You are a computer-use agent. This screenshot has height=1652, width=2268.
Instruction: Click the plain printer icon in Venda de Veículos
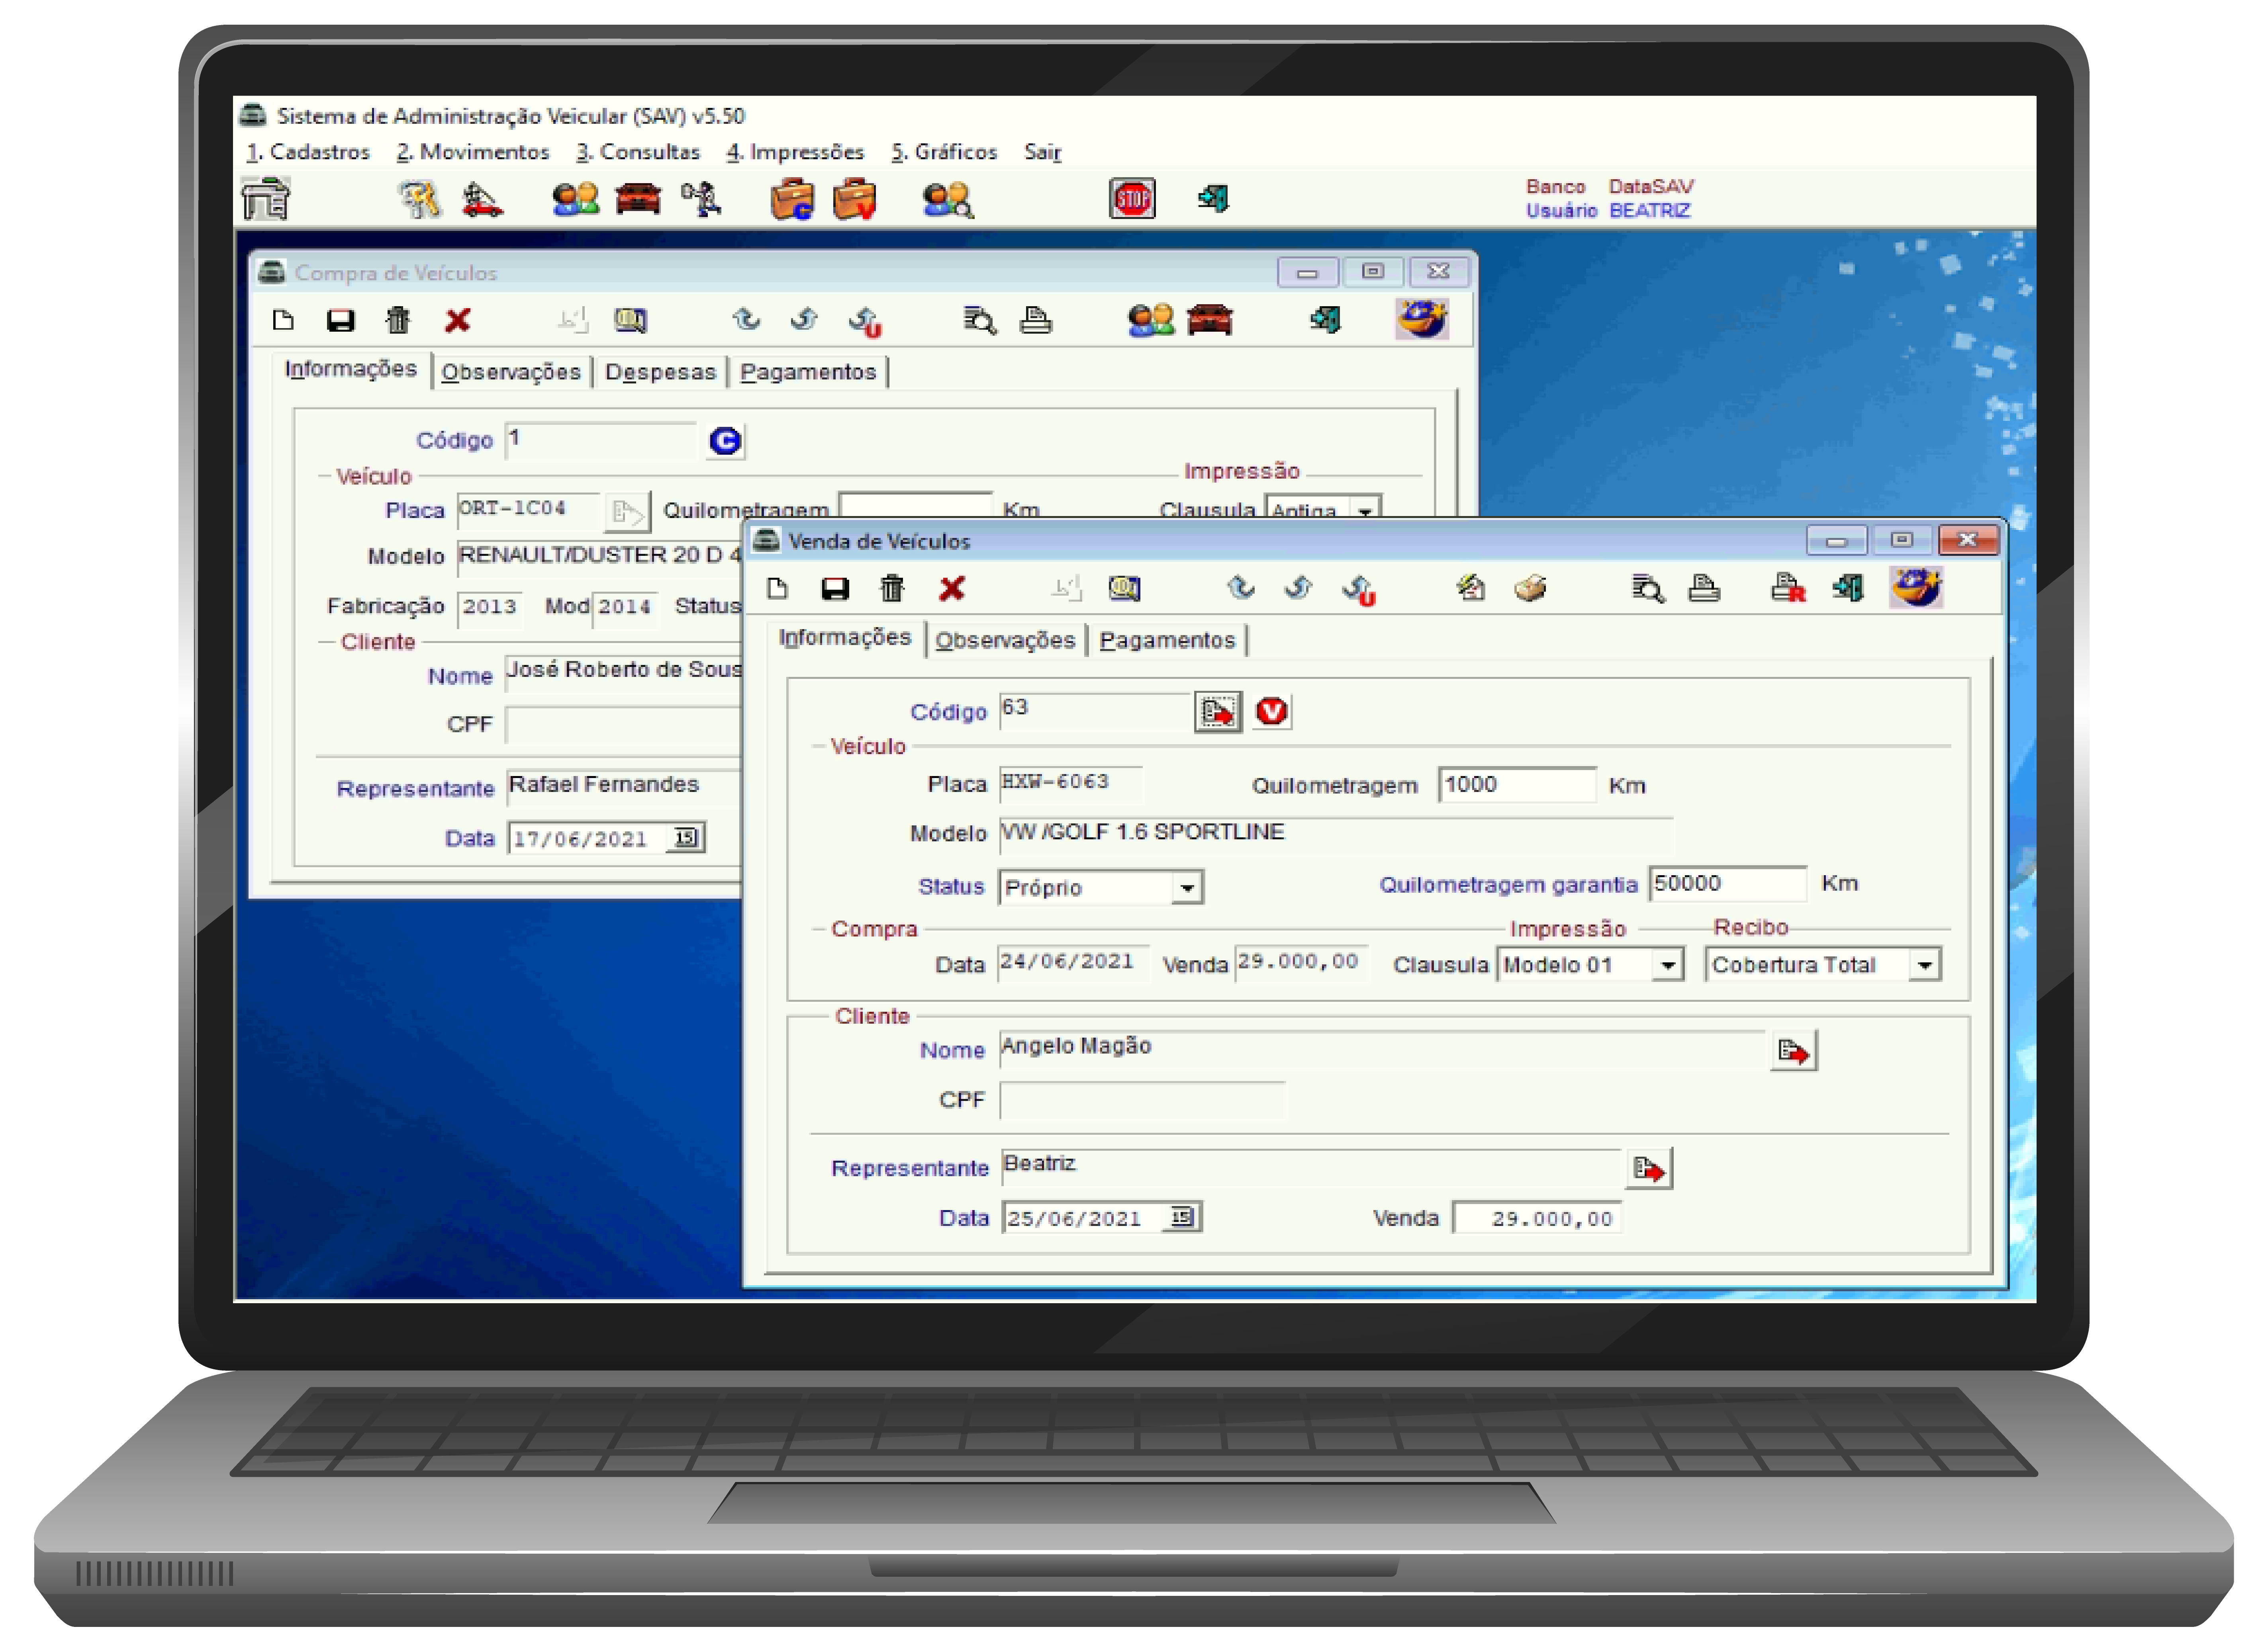tap(1705, 588)
